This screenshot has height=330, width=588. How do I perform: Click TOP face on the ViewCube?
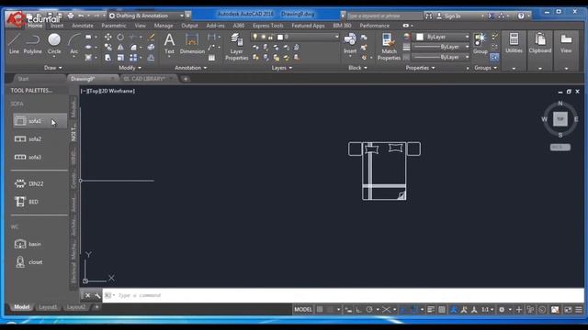[560, 119]
